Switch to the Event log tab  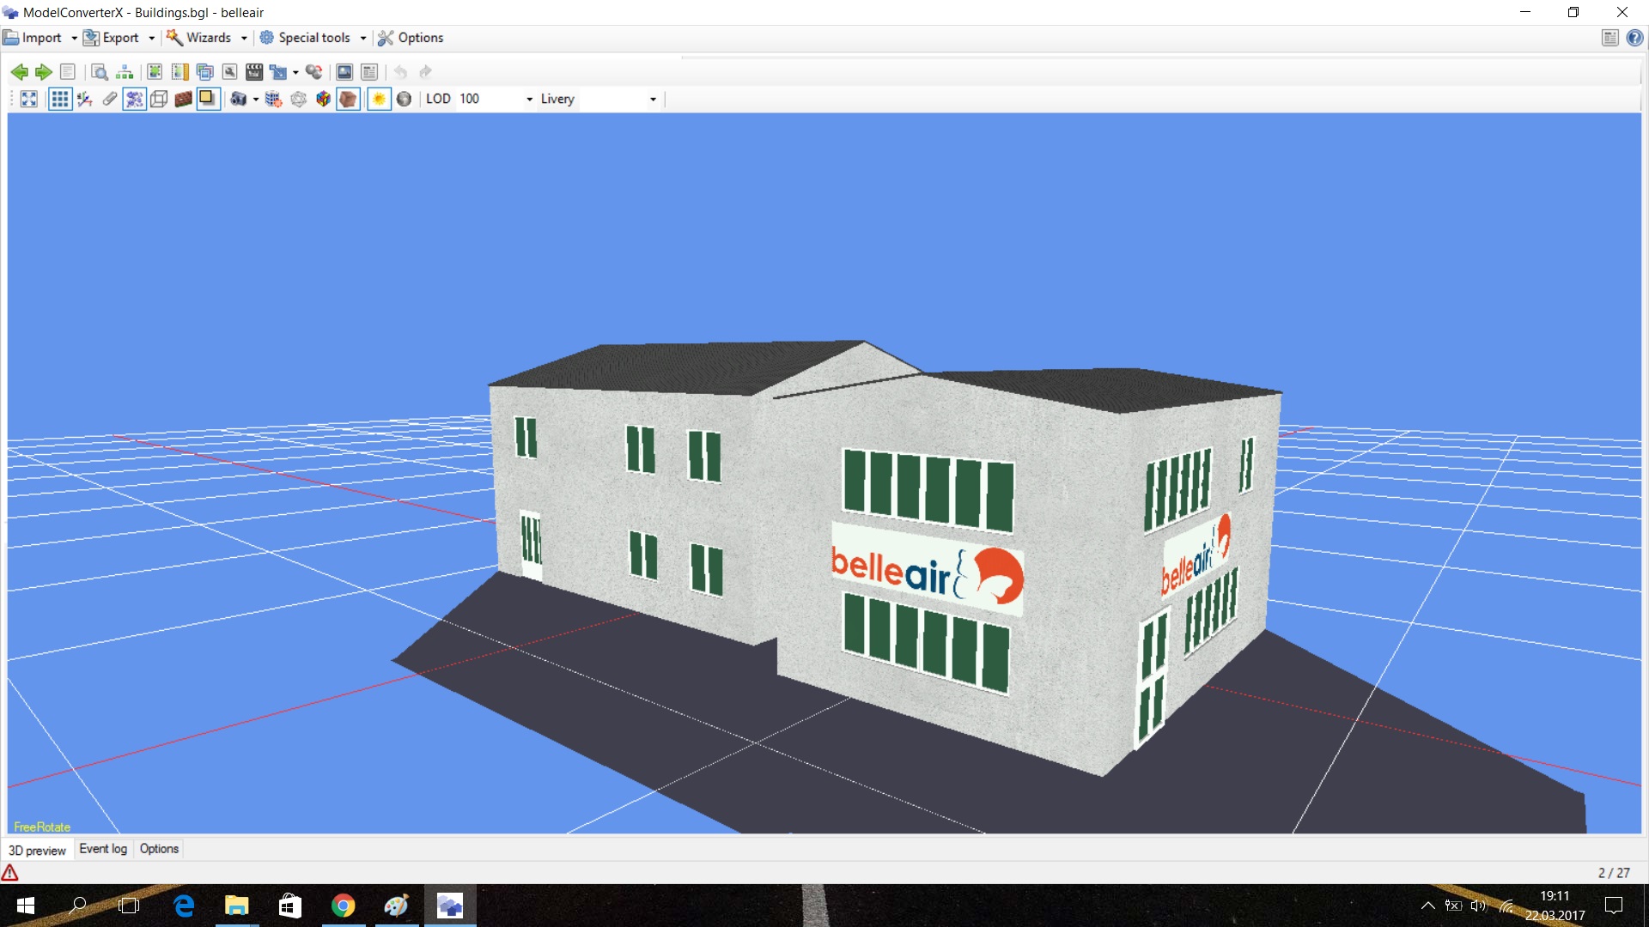click(103, 849)
